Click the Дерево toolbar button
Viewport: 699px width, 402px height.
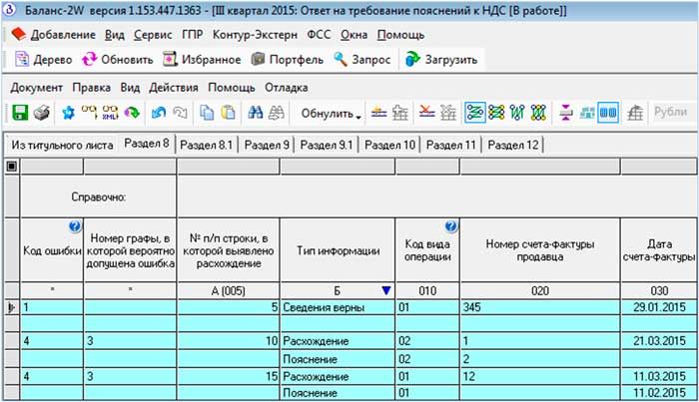click(x=44, y=59)
